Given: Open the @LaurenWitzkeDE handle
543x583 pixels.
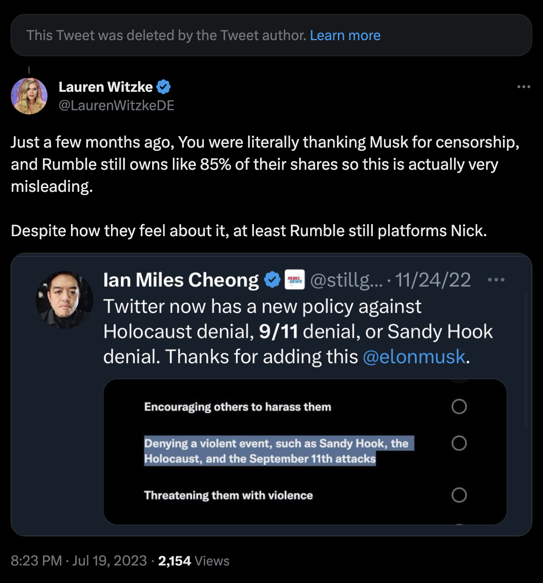Looking at the screenshot, I should click(116, 106).
